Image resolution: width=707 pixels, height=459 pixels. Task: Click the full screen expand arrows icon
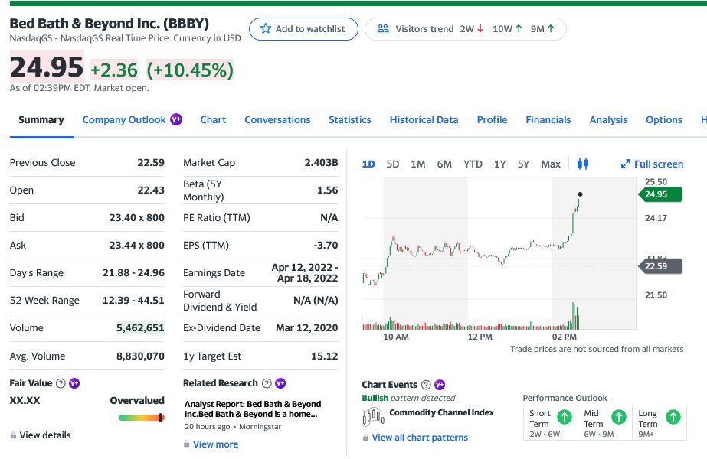(x=625, y=164)
